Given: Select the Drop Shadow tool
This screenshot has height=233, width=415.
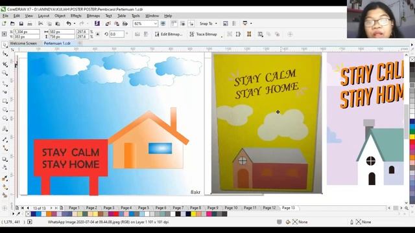Looking at the screenshot, I should (5, 159).
